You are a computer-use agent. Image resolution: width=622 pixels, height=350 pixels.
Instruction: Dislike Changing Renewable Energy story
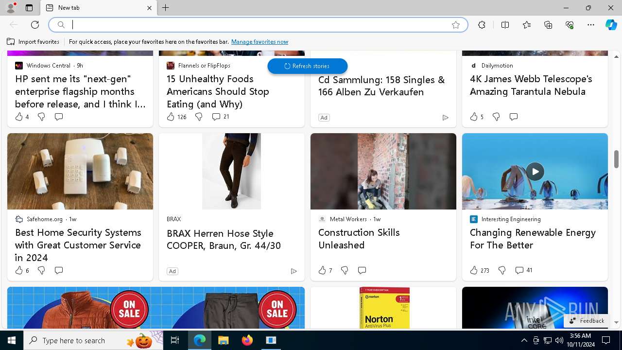coord(502,270)
